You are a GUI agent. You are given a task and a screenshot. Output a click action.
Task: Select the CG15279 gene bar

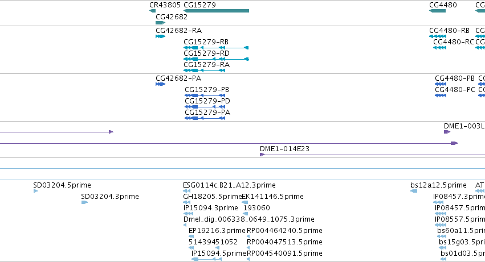pyautogui.click(x=216, y=11)
